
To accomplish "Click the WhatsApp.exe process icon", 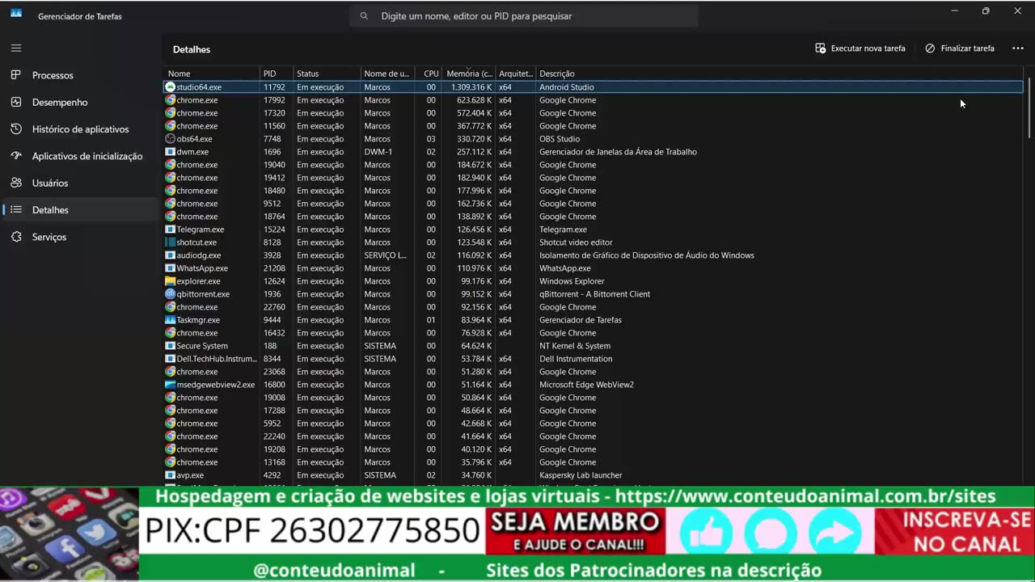I will coord(170,268).
